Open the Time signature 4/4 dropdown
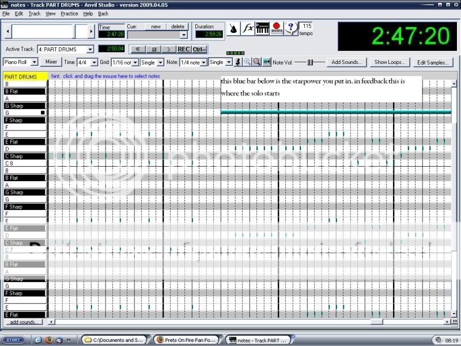The height and width of the screenshot is (346, 461). 94,62
